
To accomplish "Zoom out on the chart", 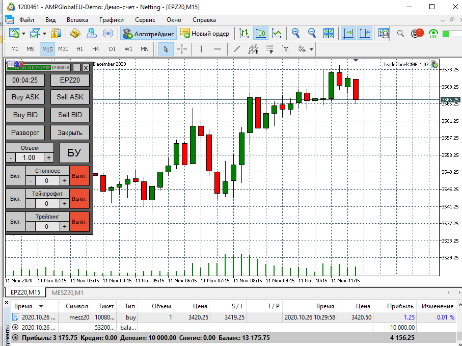I will pyautogui.click(x=312, y=33).
